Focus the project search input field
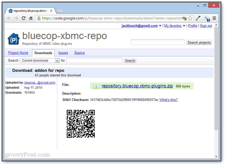The height and width of the screenshot is (165, 225). (158, 42)
